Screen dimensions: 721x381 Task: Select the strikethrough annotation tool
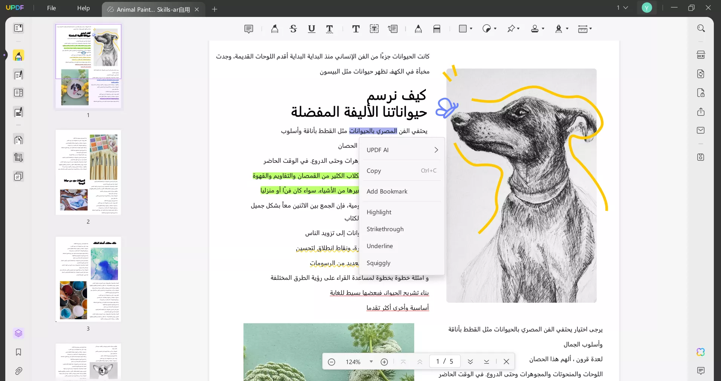293,29
